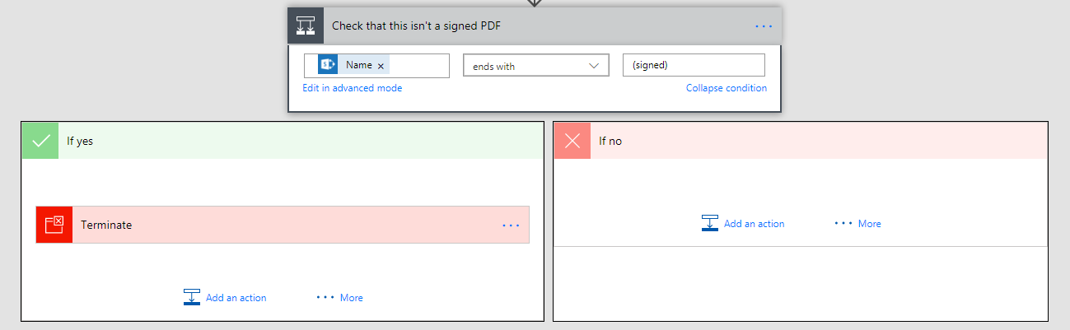The width and height of the screenshot is (1070, 330).
Task: Click the condition icon on the header
Action: coord(306,26)
